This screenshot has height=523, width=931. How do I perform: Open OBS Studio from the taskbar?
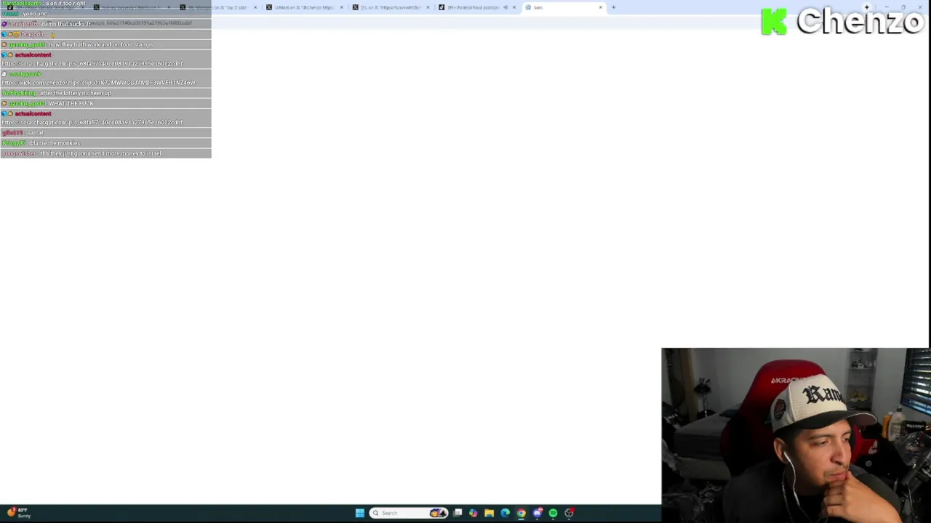pyautogui.click(x=570, y=513)
